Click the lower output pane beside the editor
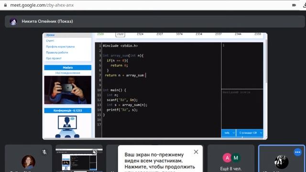 (x=242, y=109)
